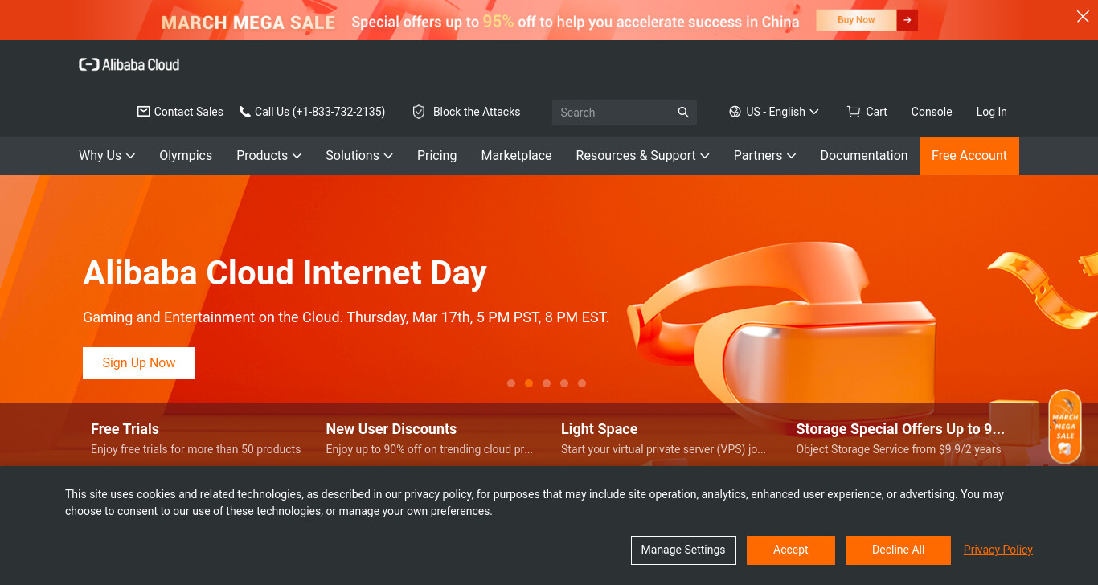This screenshot has height=585, width=1098.
Task: Open the Console link
Action: (932, 112)
